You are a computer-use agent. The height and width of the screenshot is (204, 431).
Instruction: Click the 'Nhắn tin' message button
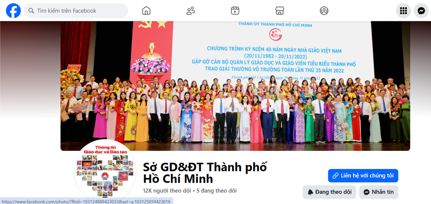(x=379, y=192)
